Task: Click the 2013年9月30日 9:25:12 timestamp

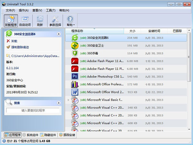Action: (x=22, y=92)
